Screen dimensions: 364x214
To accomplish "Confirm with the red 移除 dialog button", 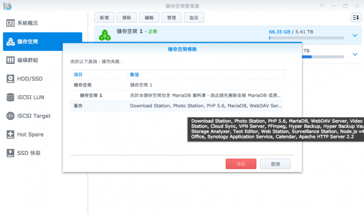I will click(x=241, y=164).
